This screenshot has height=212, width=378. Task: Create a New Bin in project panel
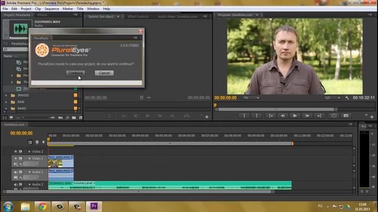(x=74, y=118)
